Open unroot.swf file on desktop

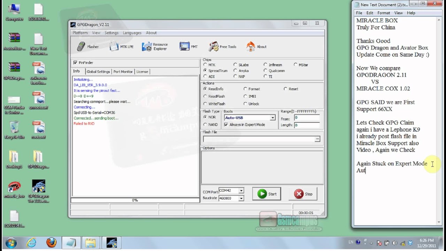[38, 101]
